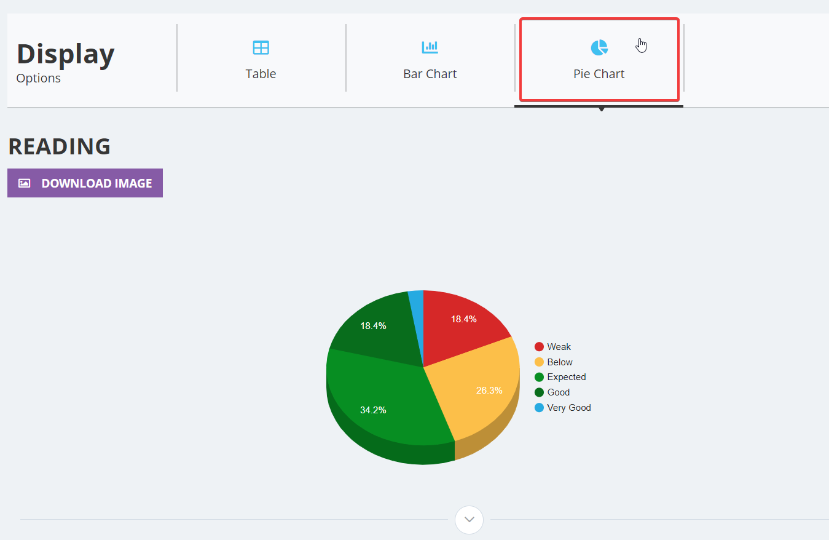
Task: Click the dark green Good legend dot
Action: [540, 392]
